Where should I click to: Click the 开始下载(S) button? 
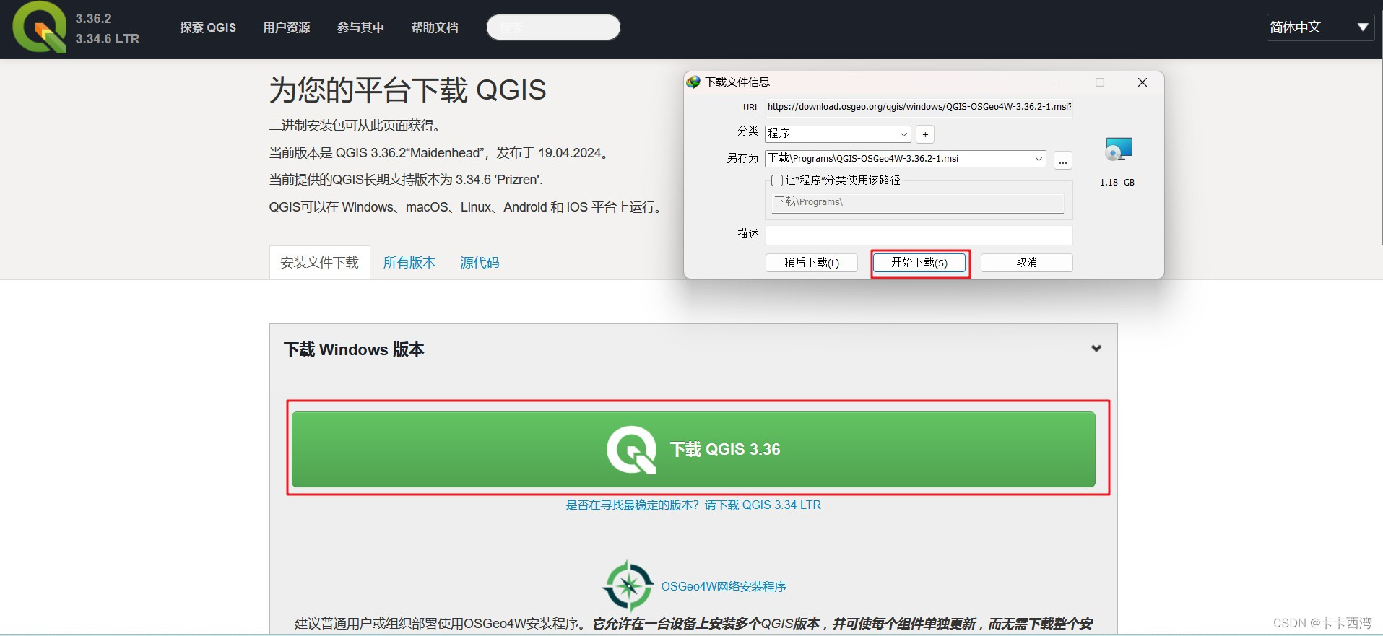pos(919,263)
